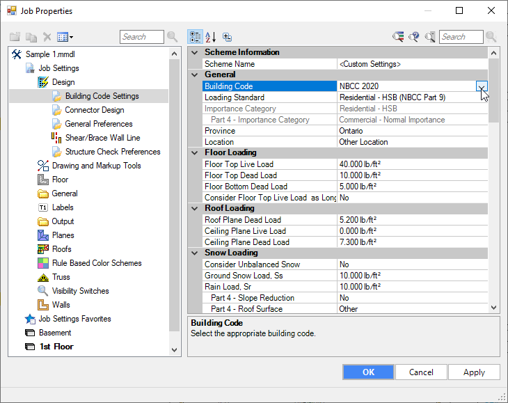Toggle categorized property view
Viewport: 508px width, 403px height.
click(x=196, y=37)
